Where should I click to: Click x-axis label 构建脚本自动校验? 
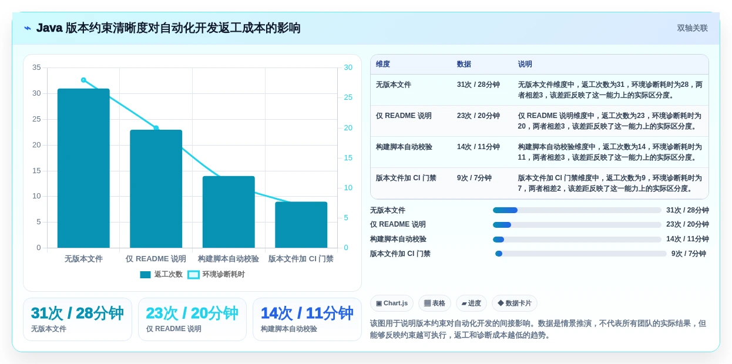click(229, 259)
